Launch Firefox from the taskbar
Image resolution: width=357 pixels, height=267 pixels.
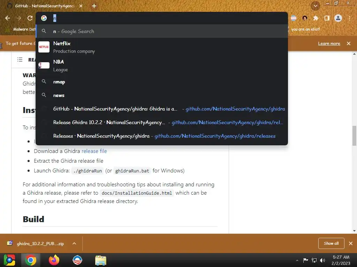coord(54,260)
